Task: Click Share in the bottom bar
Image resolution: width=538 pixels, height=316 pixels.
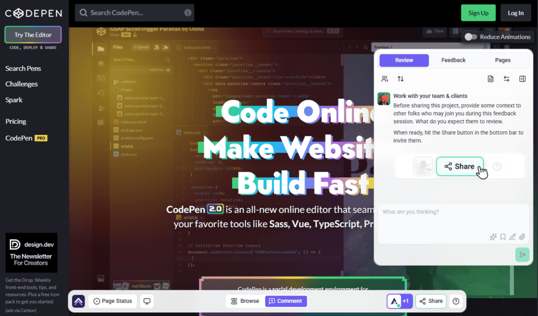Action: tap(431, 301)
